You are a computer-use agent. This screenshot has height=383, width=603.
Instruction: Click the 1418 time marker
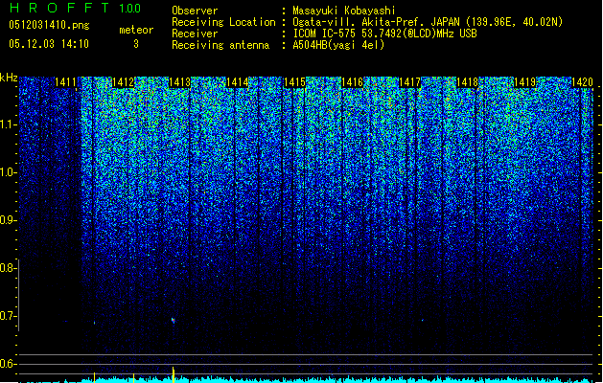[x=467, y=82]
